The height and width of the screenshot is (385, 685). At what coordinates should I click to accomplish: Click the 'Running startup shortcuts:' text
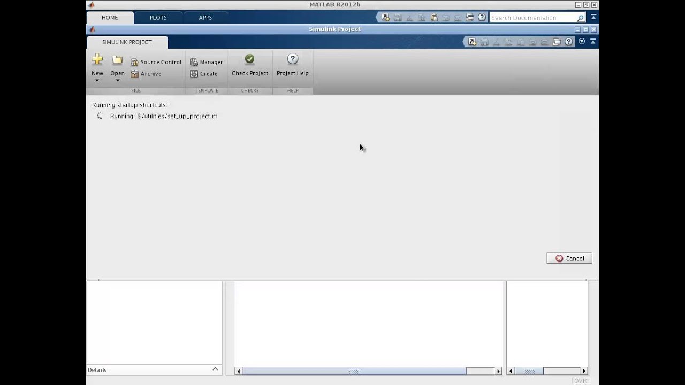(130, 105)
